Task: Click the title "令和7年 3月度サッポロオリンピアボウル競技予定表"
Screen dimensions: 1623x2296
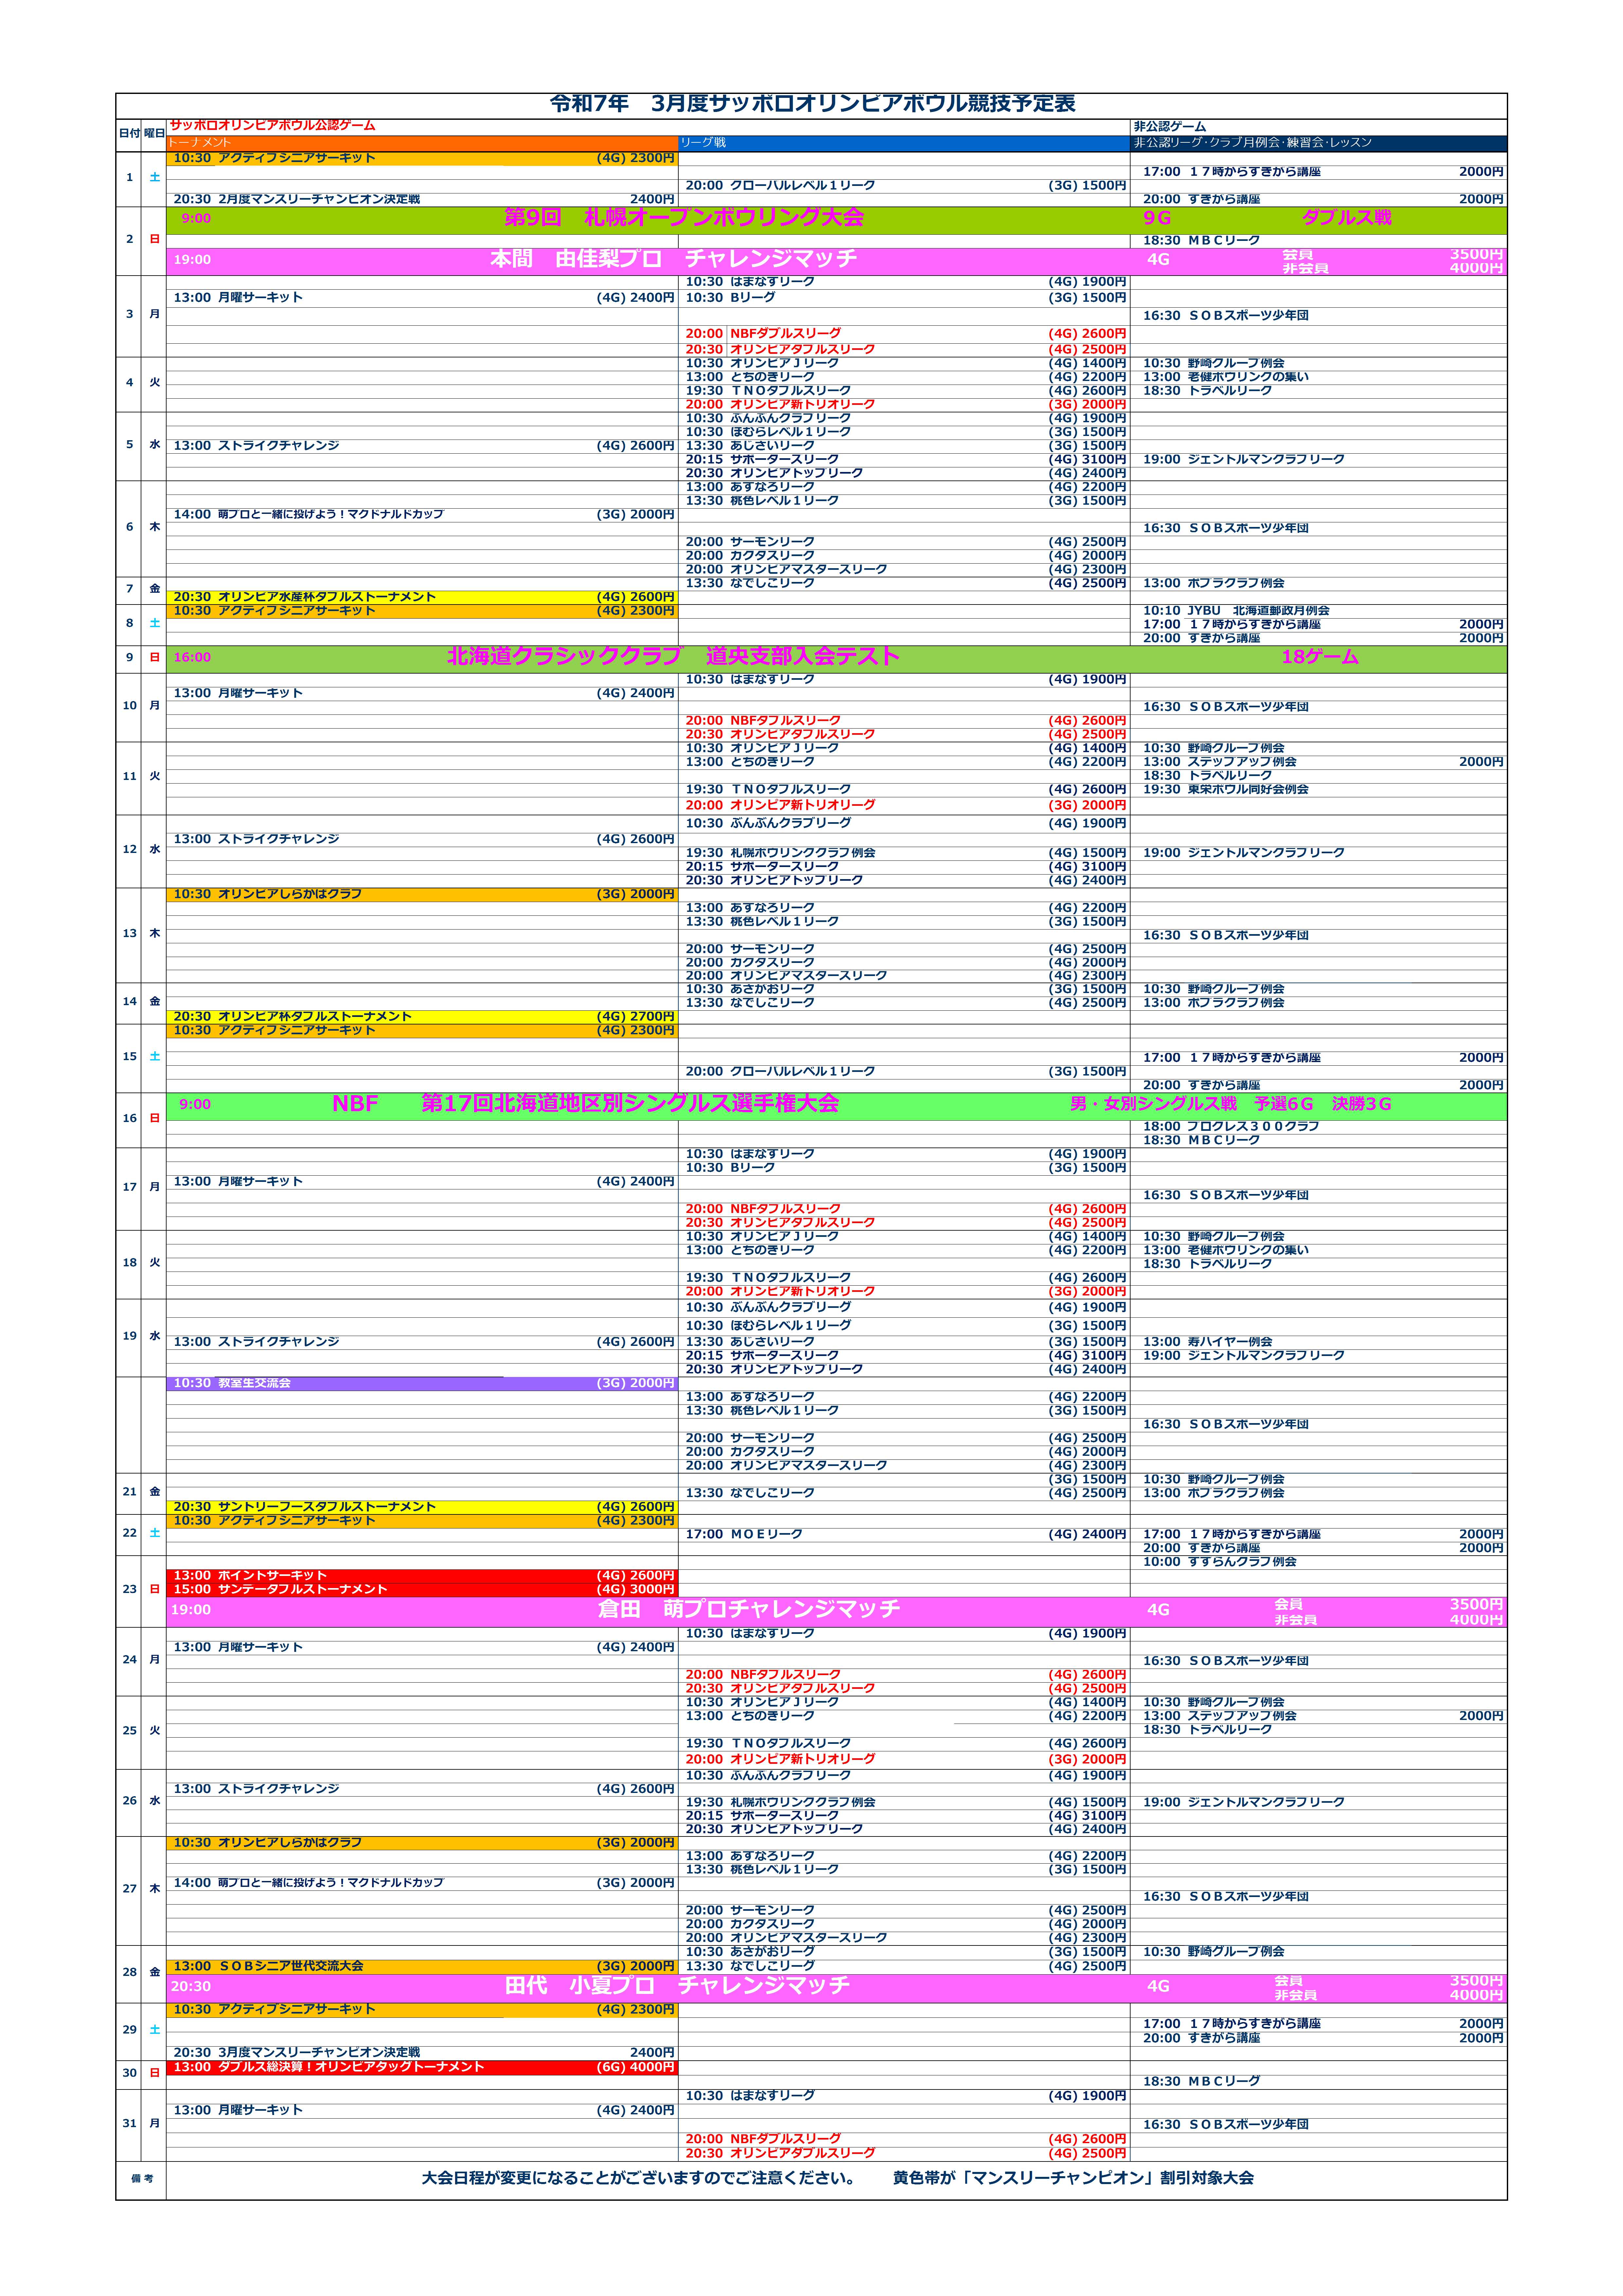Action: (x=812, y=104)
